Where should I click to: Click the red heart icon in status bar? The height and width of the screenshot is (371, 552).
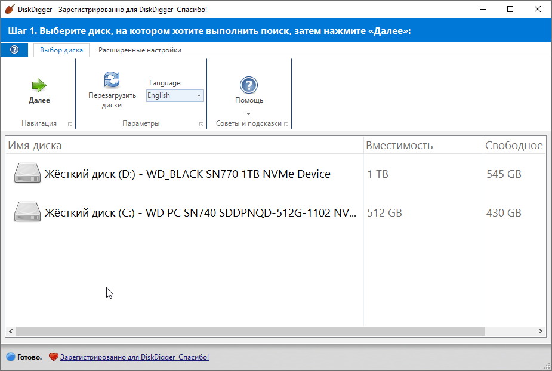(53, 357)
